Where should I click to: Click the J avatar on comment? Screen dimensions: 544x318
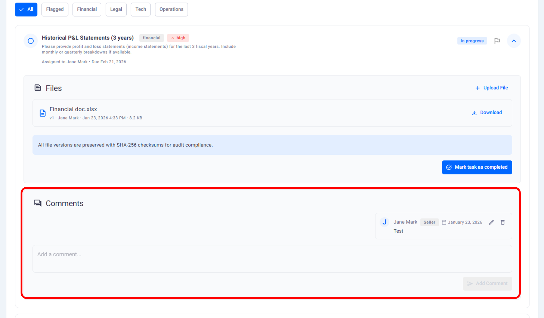pyautogui.click(x=384, y=222)
